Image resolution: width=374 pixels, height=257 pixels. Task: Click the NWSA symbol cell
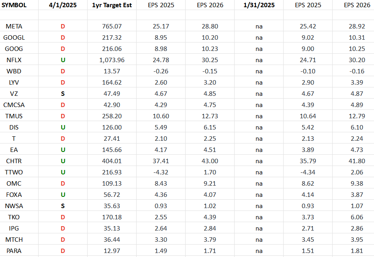14,206
